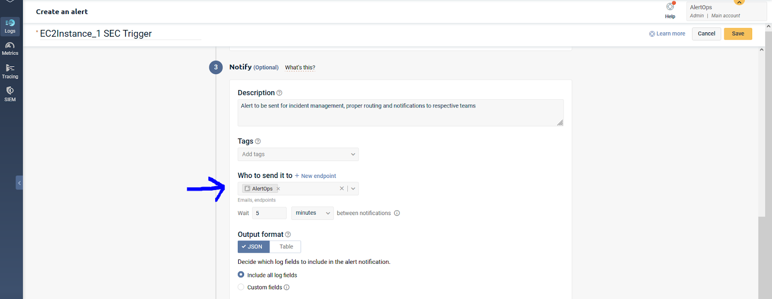772x299 pixels.
Task: Click the Wait interval input field
Action: (x=269, y=213)
